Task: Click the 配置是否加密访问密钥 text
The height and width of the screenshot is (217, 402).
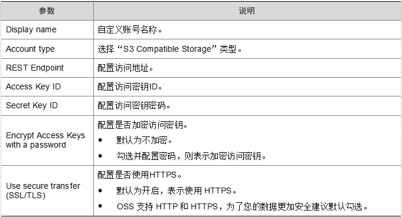Action: 142,125
